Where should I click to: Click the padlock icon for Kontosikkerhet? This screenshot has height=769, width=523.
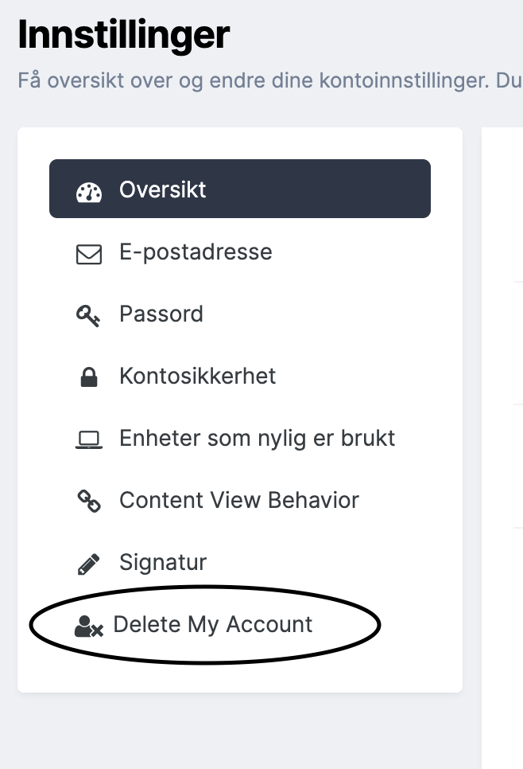tap(89, 377)
